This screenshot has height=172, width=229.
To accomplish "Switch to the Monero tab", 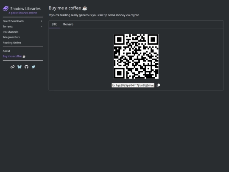I will 68,24.
